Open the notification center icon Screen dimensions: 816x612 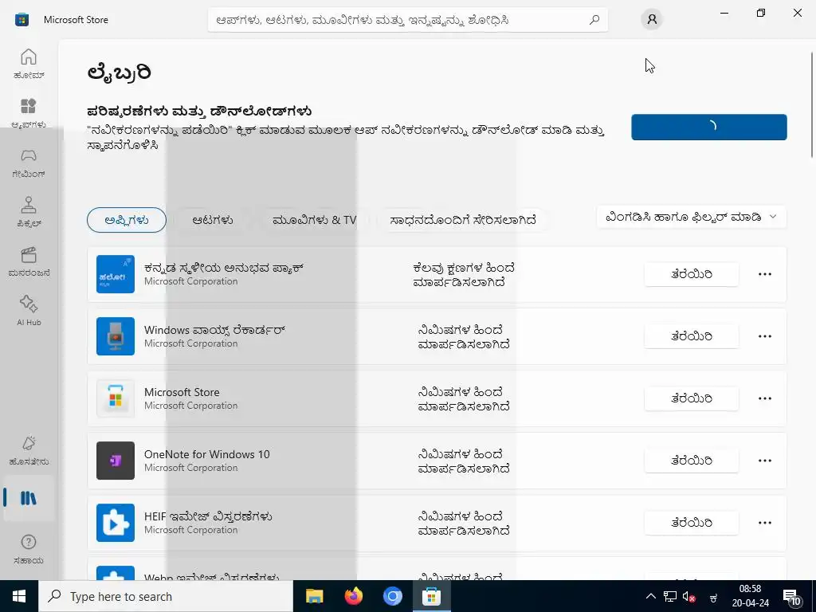(x=792, y=597)
